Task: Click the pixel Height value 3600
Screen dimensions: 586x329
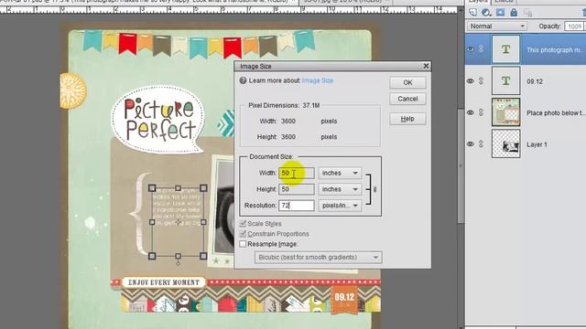Action: pos(288,137)
